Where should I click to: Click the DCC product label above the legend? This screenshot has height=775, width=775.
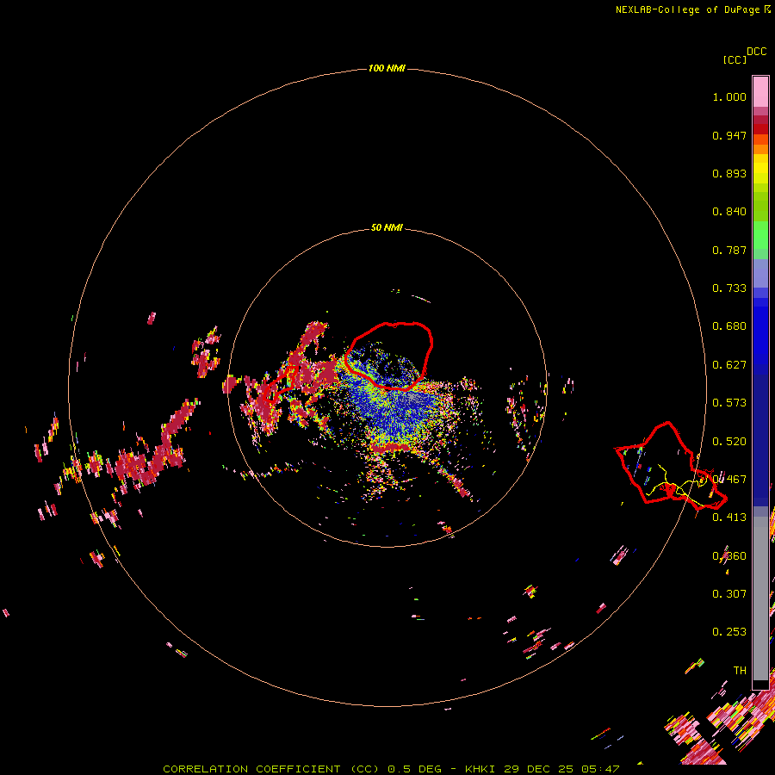coord(756,52)
